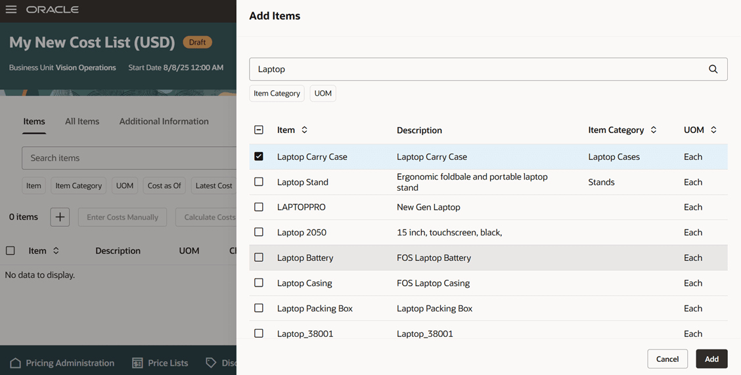Sort by Item Category column in Add Items

[x=654, y=130]
